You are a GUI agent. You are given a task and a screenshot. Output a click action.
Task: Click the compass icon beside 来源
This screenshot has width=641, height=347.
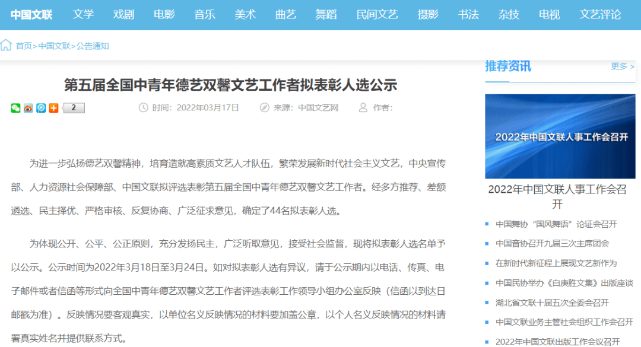pyautogui.click(x=265, y=107)
